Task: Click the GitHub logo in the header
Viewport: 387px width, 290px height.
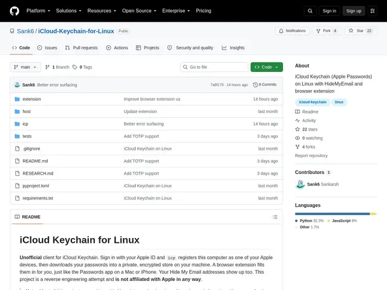Action: (x=15, y=11)
